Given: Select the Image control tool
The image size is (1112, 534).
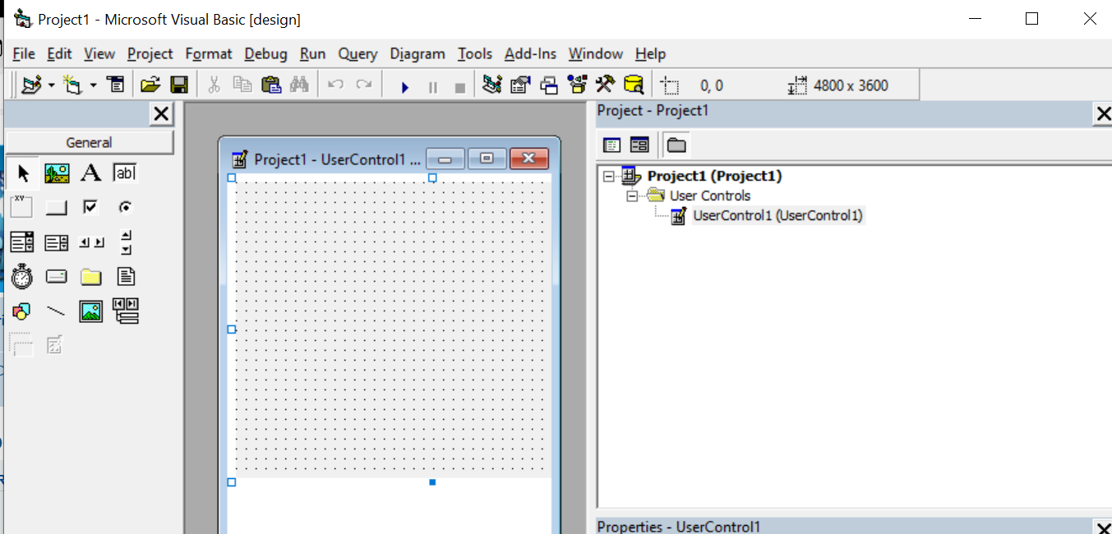Looking at the screenshot, I should (x=90, y=311).
